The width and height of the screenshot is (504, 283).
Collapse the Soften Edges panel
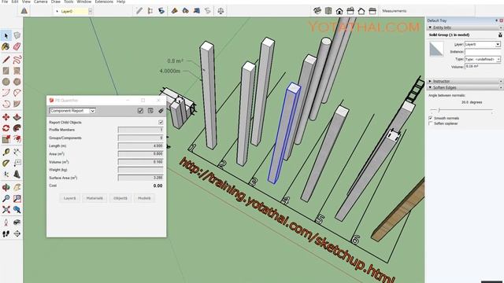(430, 87)
